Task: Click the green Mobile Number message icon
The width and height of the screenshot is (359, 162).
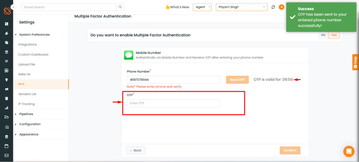Action: tap(129, 55)
